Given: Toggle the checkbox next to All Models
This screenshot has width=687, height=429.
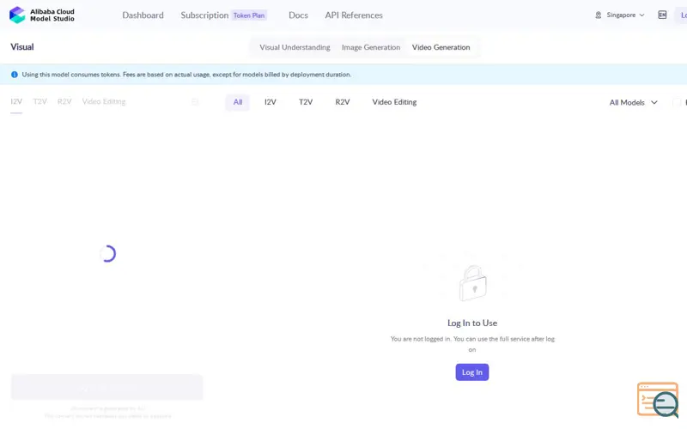Looking at the screenshot, I should tap(677, 102).
